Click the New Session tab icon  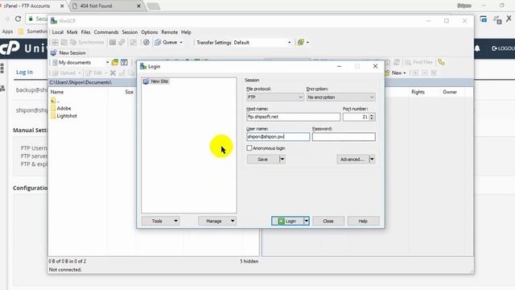(x=54, y=52)
